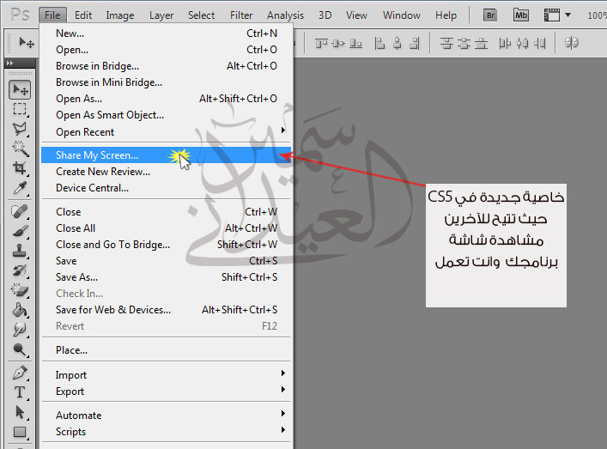Image resolution: width=607 pixels, height=449 pixels.
Task: Open the Filter menu
Action: click(x=241, y=15)
